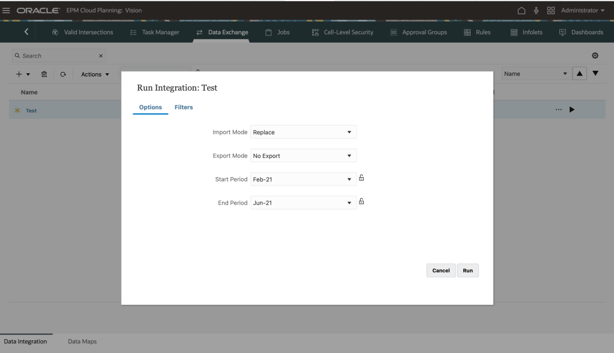Cancel the Run Integration dialog
This screenshot has width=614, height=353.
(x=441, y=271)
